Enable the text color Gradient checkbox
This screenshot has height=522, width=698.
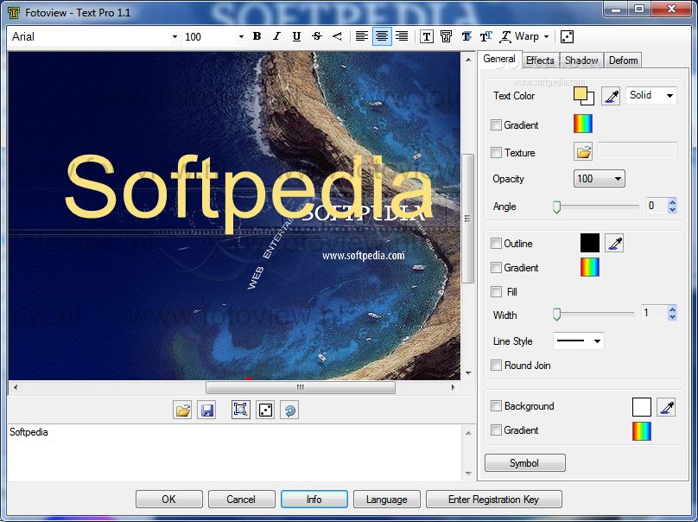(x=496, y=125)
